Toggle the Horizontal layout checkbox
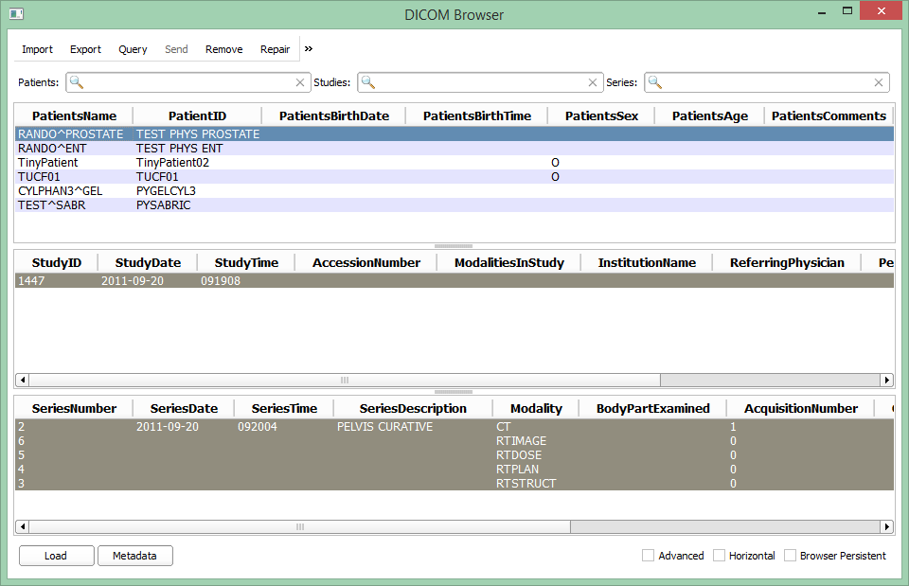This screenshot has width=909, height=586. tap(720, 556)
